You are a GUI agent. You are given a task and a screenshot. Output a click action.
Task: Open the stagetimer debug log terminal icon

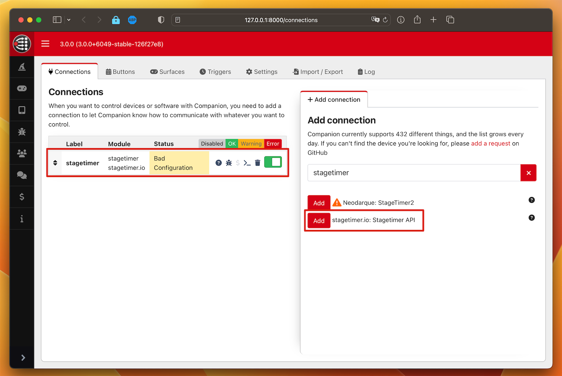coord(247,163)
